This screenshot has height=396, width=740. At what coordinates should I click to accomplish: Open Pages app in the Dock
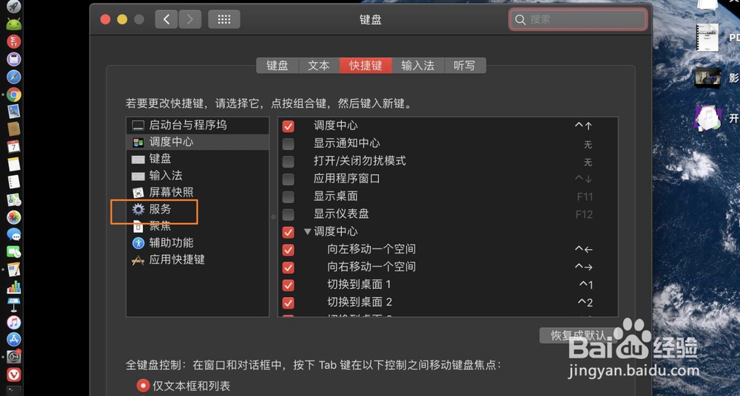click(13, 270)
